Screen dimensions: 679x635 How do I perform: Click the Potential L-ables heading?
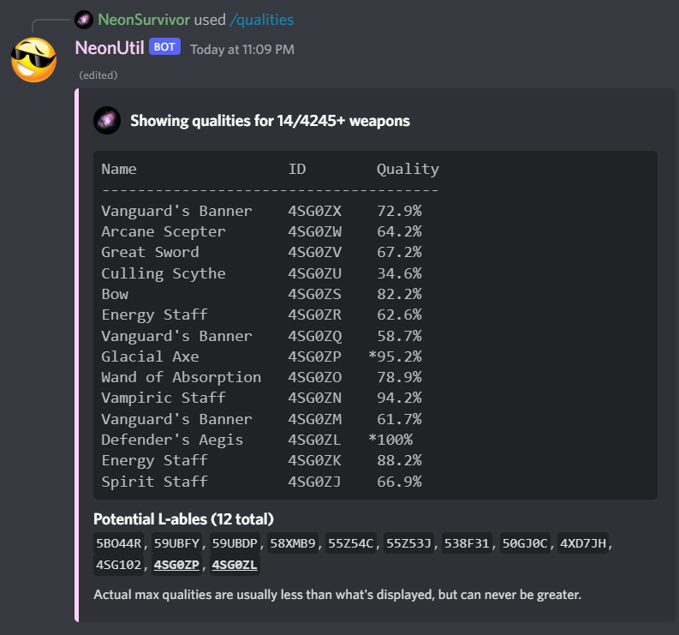pyautogui.click(x=183, y=519)
